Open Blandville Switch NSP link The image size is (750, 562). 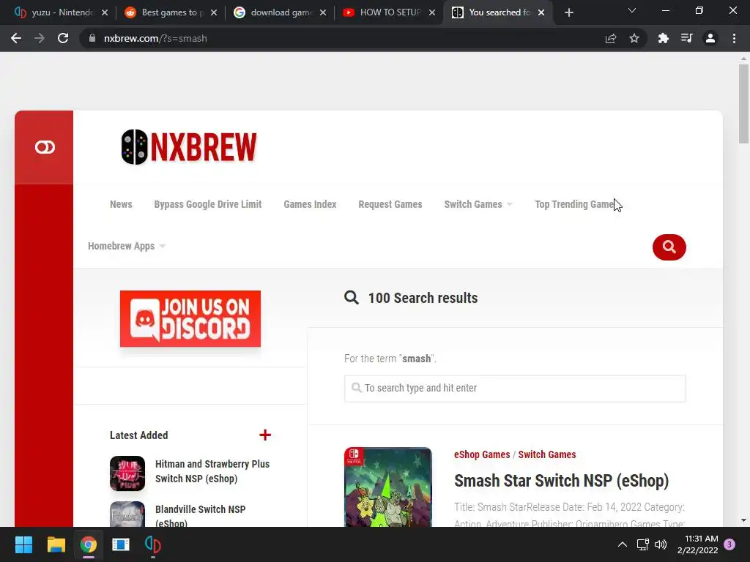click(x=200, y=516)
